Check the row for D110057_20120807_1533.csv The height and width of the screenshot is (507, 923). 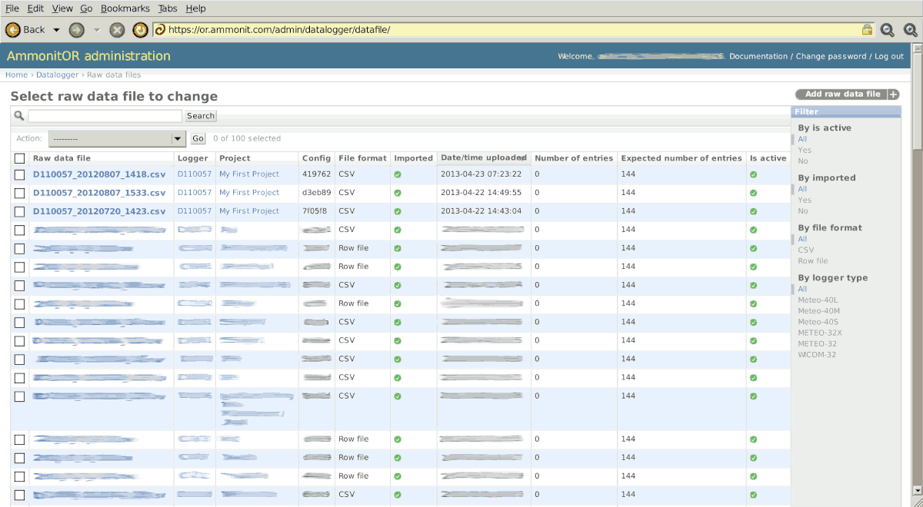point(19,193)
